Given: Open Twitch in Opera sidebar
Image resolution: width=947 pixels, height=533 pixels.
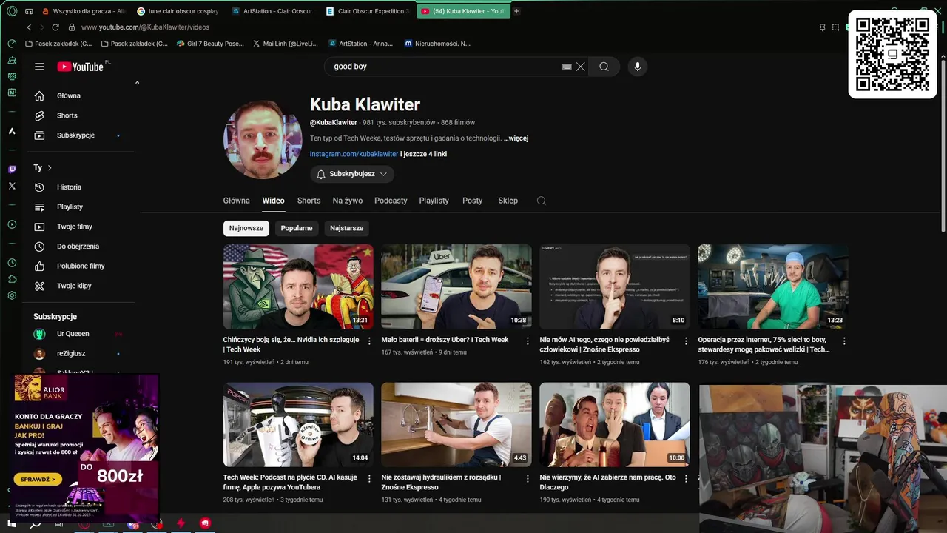Looking at the screenshot, I should [12, 170].
